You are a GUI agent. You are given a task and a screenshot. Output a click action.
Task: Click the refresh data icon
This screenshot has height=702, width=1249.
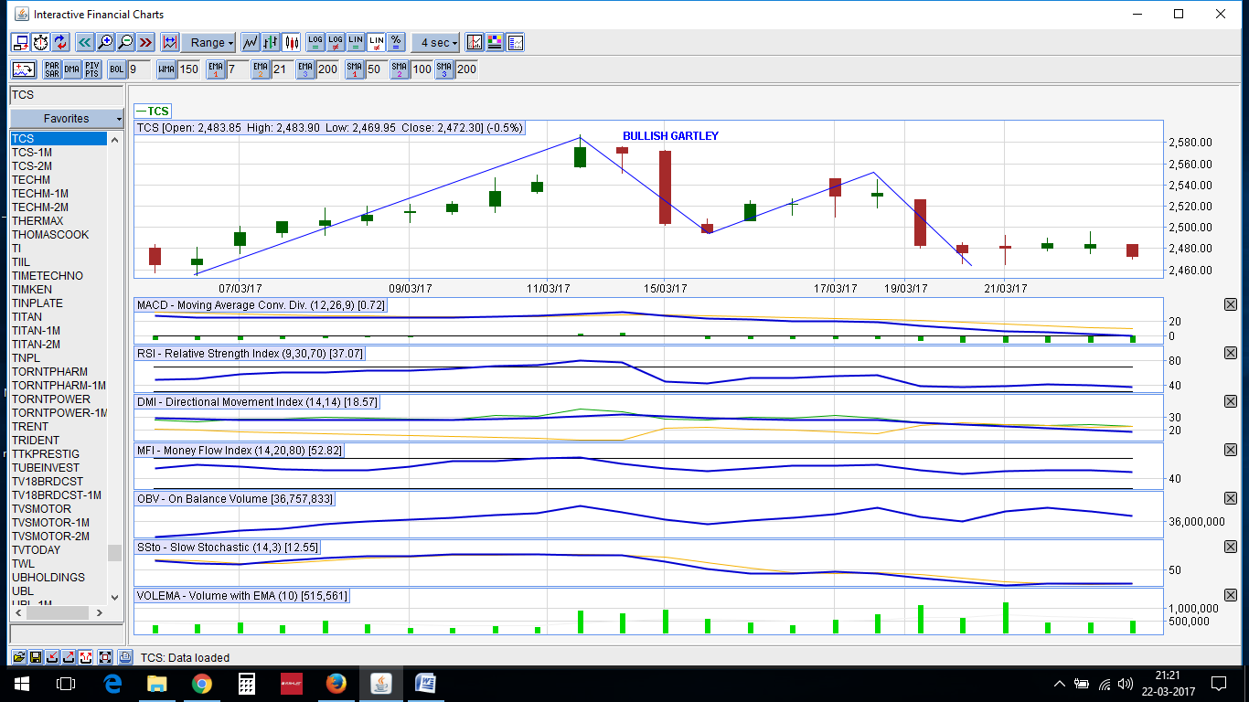point(60,42)
